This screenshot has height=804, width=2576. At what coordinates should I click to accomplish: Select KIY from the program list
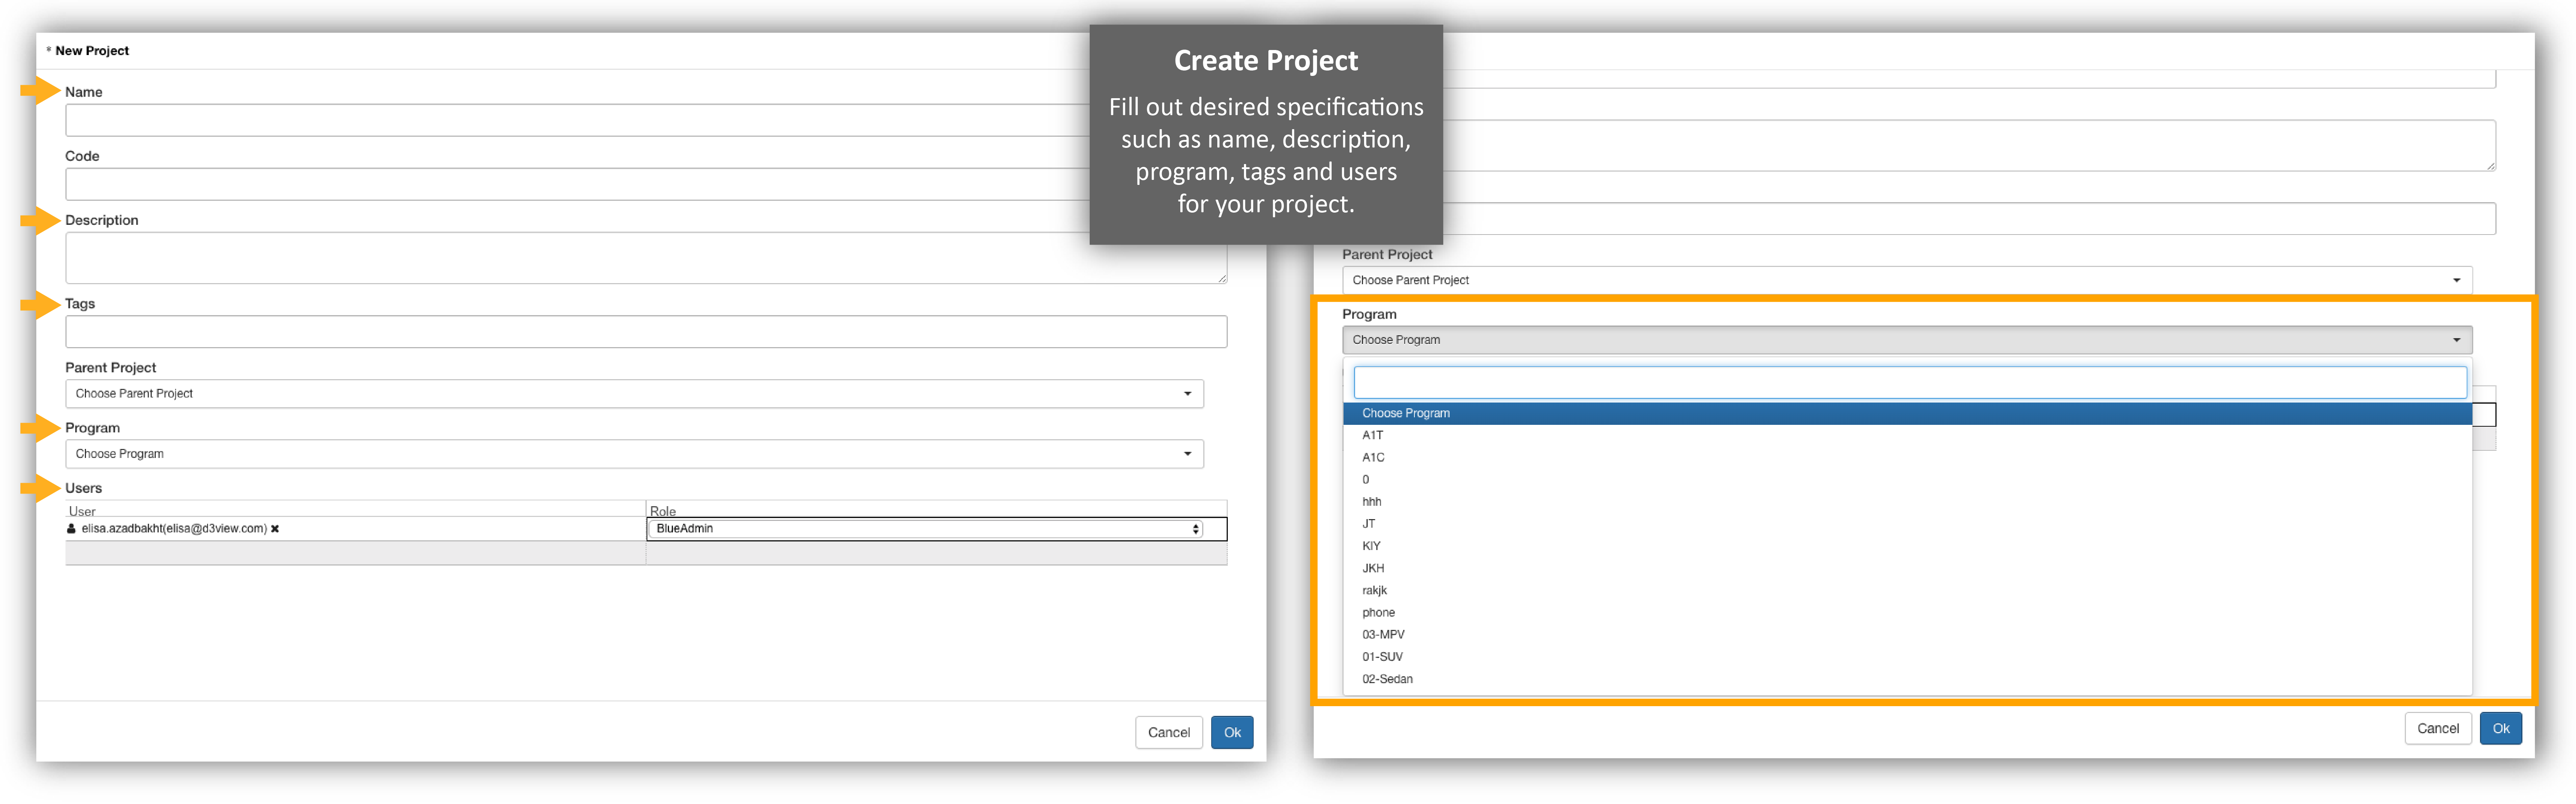click(x=1907, y=546)
